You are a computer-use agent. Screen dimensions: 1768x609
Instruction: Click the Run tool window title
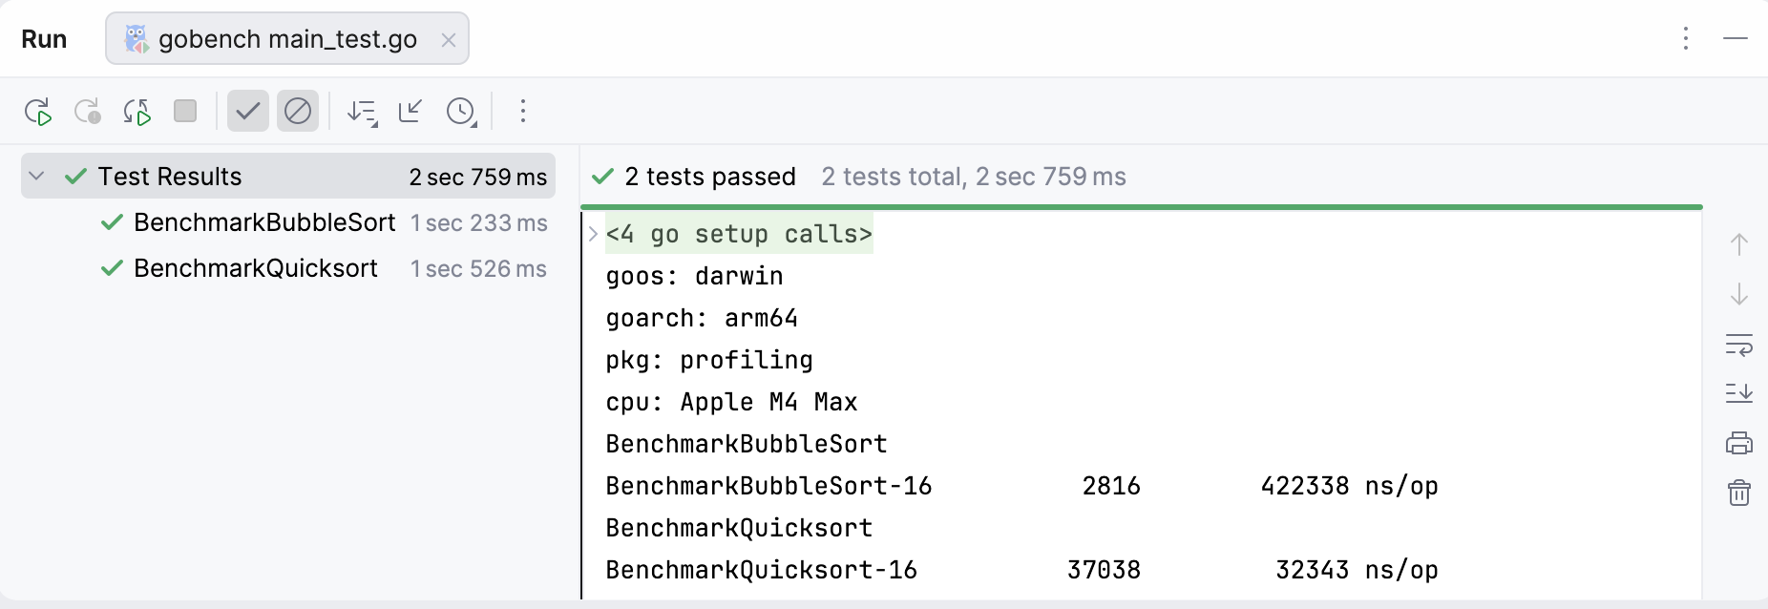[44, 39]
